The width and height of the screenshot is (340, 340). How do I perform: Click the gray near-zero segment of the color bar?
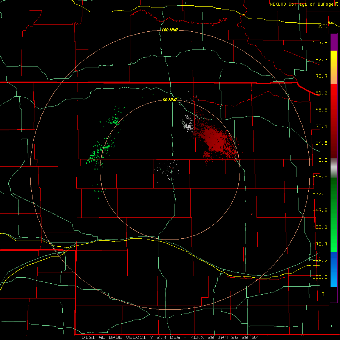point(334,168)
